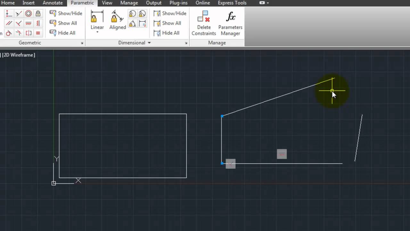Switch to the Output tab
The width and height of the screenshot is (410, 231).
[154, 3]
